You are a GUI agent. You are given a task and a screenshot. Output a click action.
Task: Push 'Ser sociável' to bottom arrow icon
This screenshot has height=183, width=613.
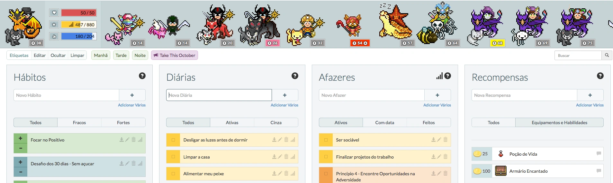pyautogui.click(x=433, y=140)
